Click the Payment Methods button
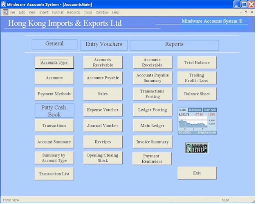The image size is (258, 204). 54,94
